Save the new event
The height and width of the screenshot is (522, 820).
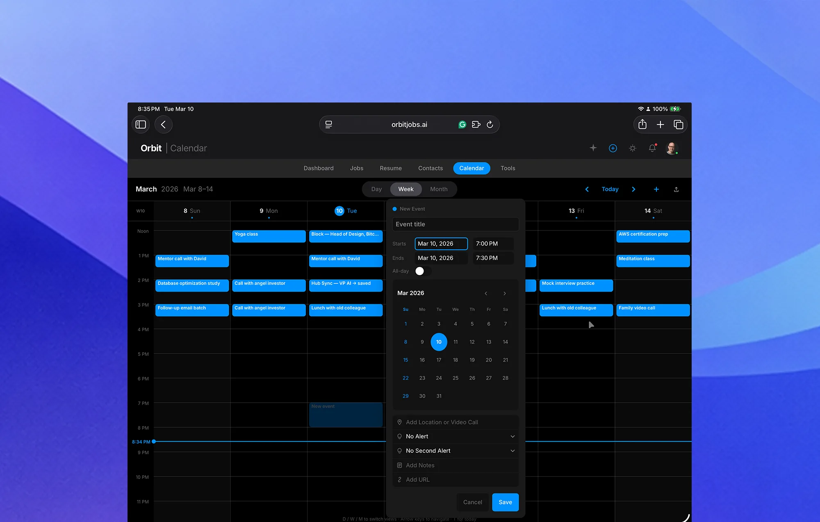pos(505,502)
